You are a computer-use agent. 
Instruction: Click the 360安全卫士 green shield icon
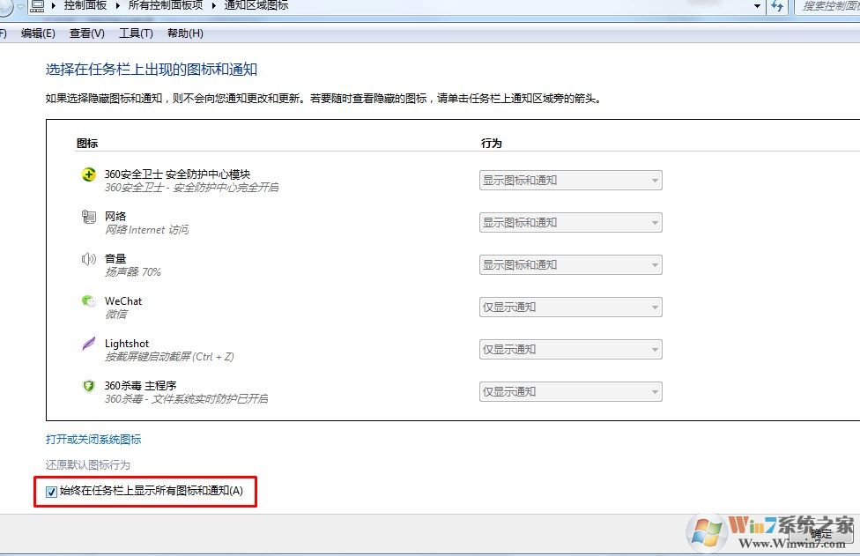[x=88, y=174]
